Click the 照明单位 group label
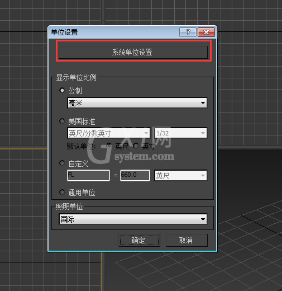Image resolution: width=282 pixels, height=291 pixels. pos(69,206)
